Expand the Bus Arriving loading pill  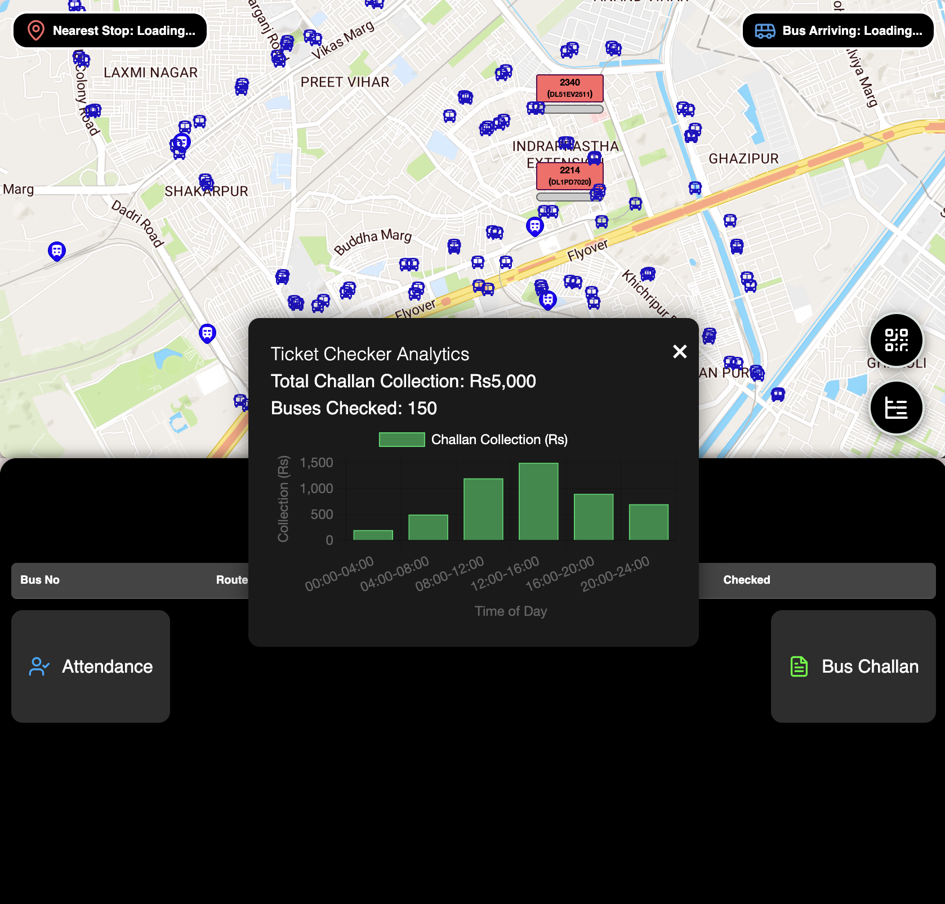[837, 31]
